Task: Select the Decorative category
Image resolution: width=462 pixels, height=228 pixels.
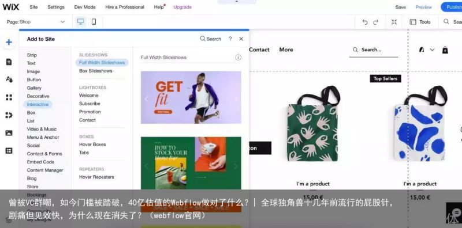Action: (x=38, y=96)
